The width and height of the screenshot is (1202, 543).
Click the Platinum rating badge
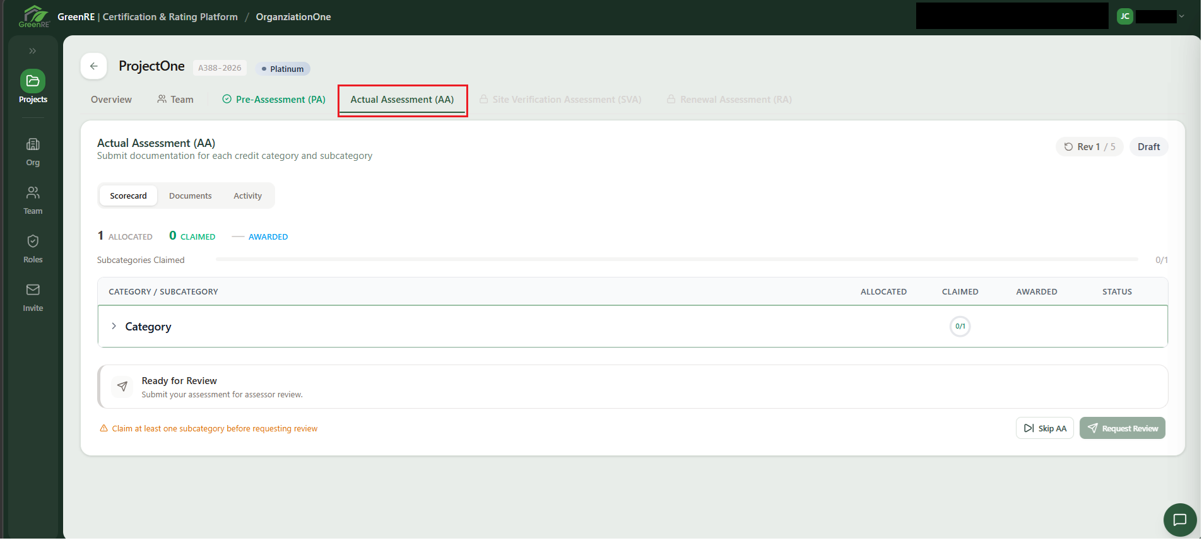pyautogui.click(x=283, y=69)
